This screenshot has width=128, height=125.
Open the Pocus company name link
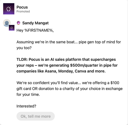[22, 7]
